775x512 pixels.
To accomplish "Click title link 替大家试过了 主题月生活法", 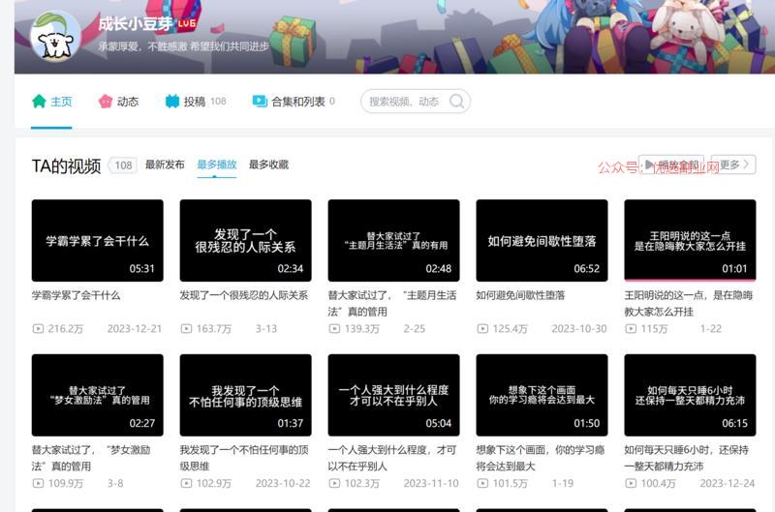I will (392, 303).
